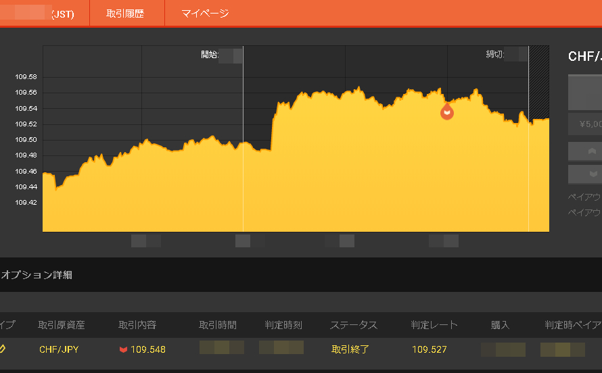Click the 開始 start line label
The image size is (602, 373).
(x=210, y=55)
